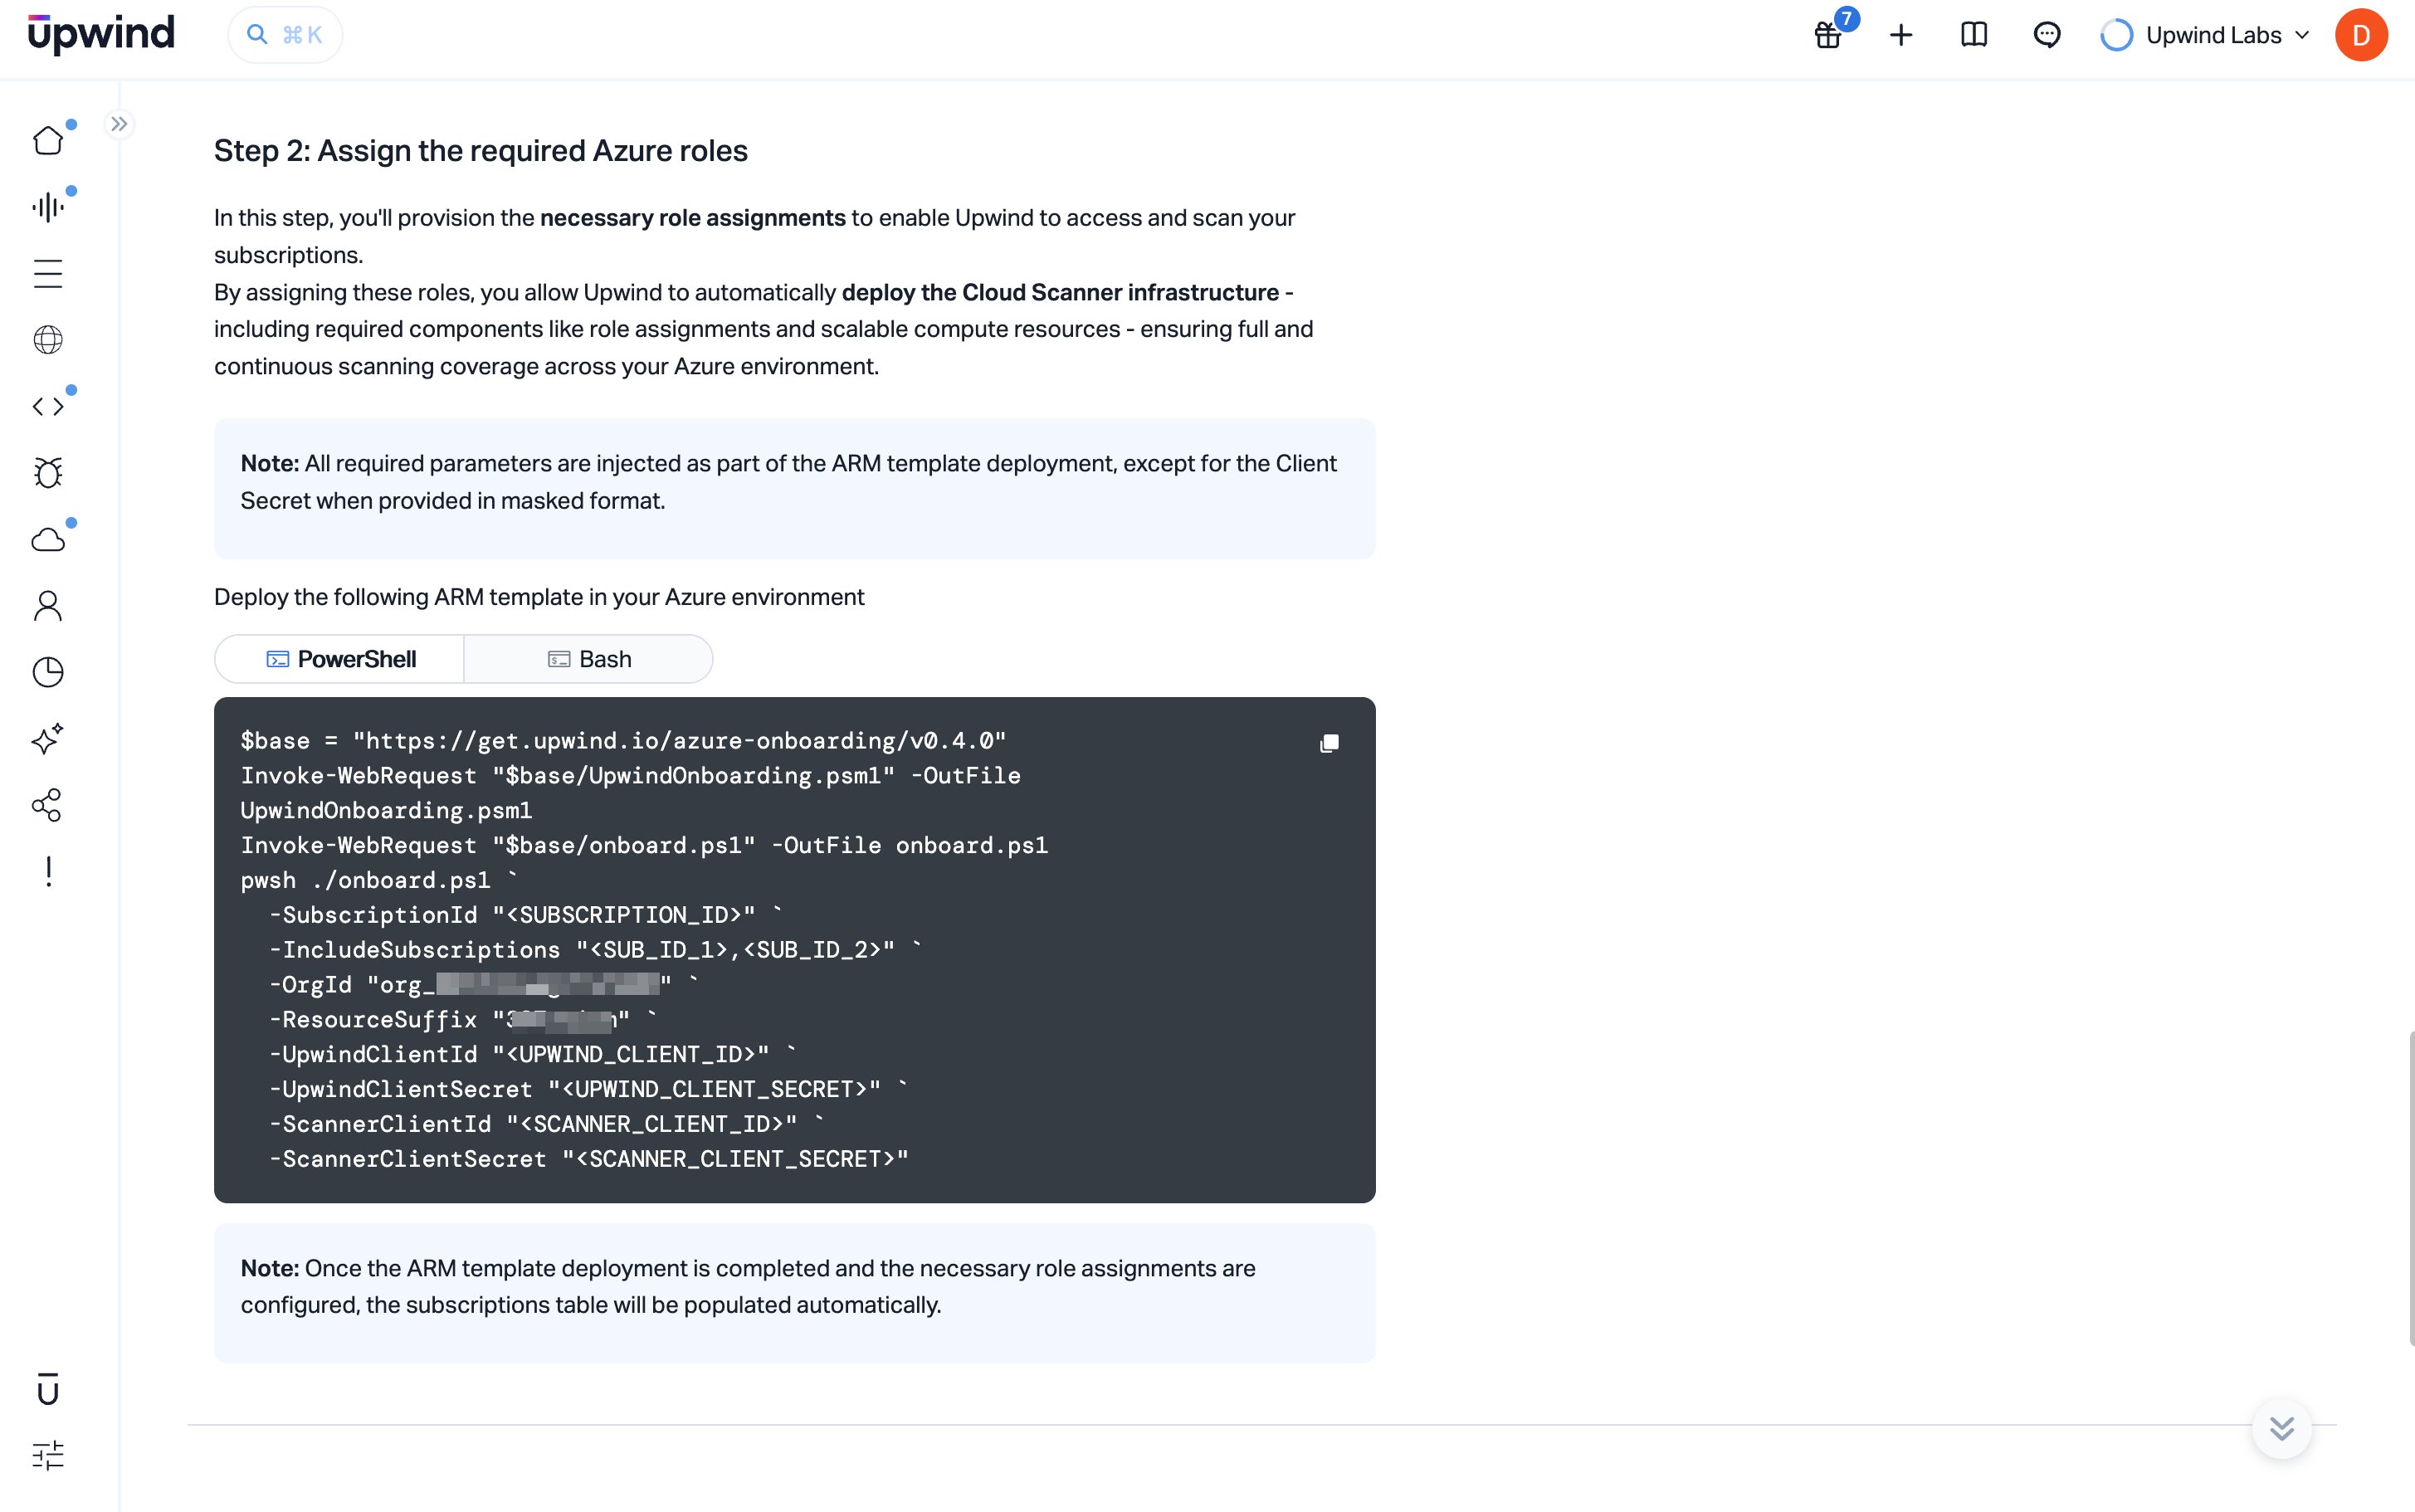This screenshot has height=1512, width=2415.
Task: Open the Upwind U sidebar icon
Action: coord(48,1389)
